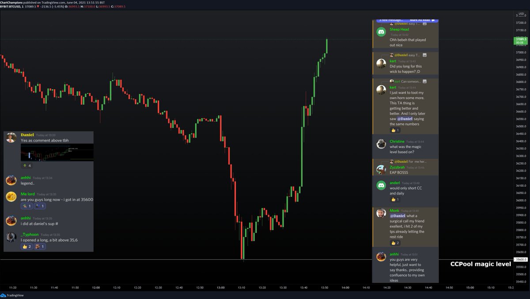530x299 pixels.
Task: Click the _Typhoon username
Action: 30,235
